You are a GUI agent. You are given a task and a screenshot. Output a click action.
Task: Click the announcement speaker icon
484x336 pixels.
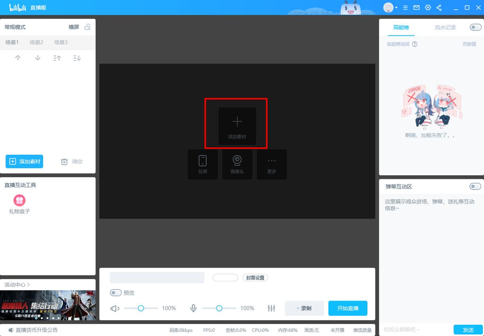11,330
